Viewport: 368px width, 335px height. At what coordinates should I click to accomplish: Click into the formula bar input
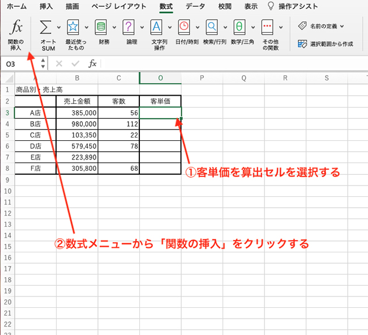coord(234,63)
